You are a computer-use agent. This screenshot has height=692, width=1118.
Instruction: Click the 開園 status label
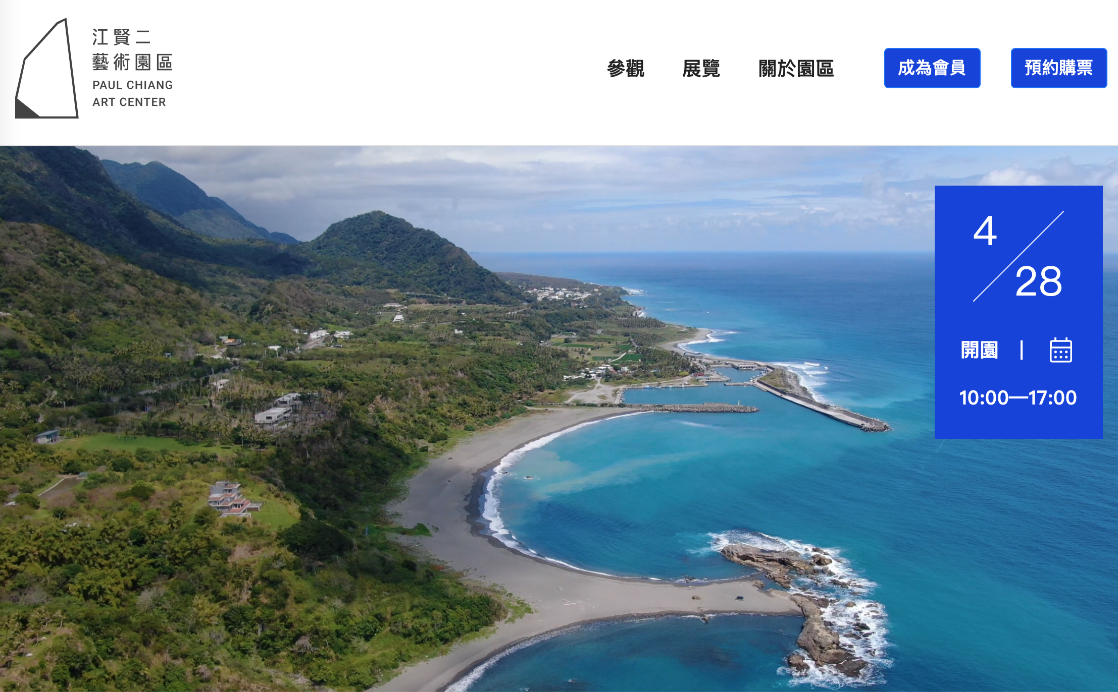click(x=979, y=350)
